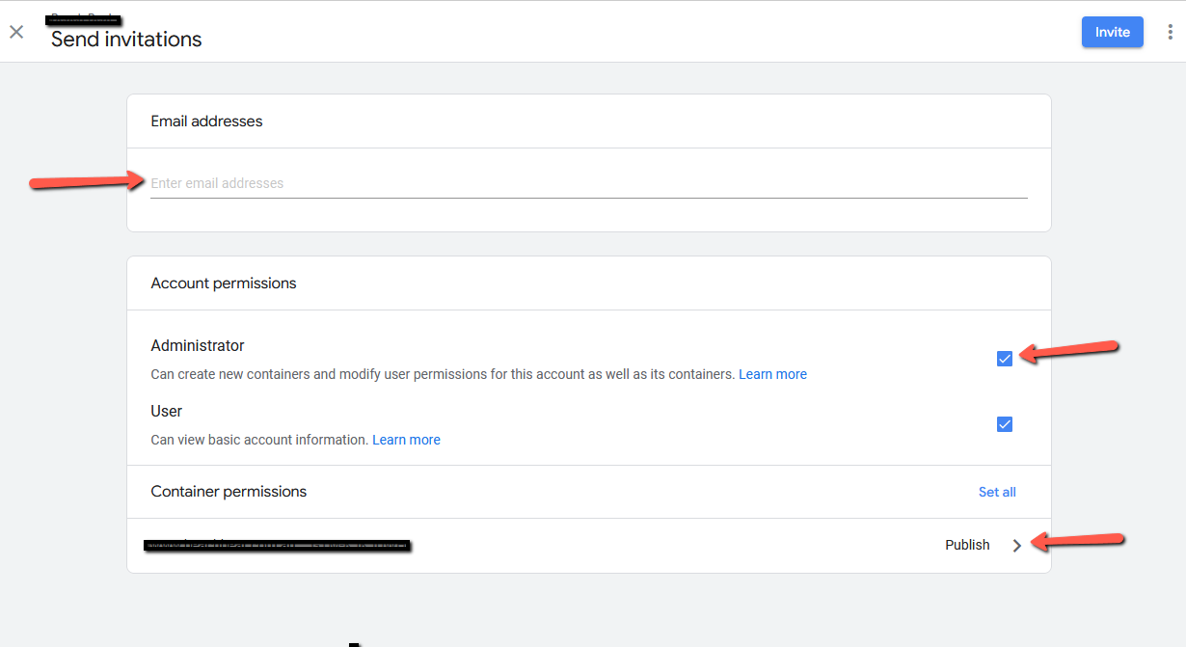Click the Set all permissions control
The height and width of the screenshot is (647, 1186).
tap(997, 492)
